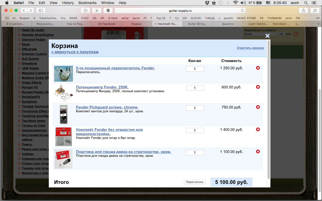Open browsing History via the clock toolbar icon
This screenshot has height=201, width=322.
[85, 11]
